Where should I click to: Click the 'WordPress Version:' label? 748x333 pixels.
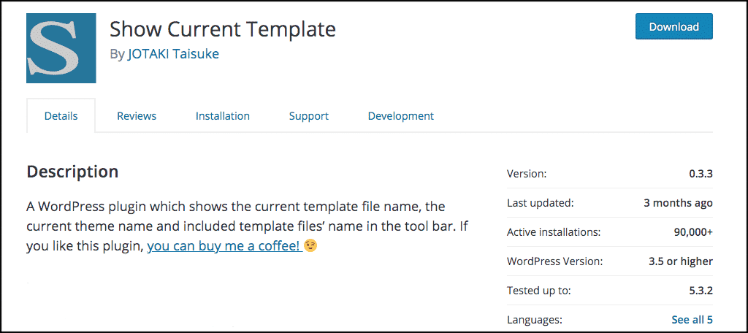click(555, 261)
